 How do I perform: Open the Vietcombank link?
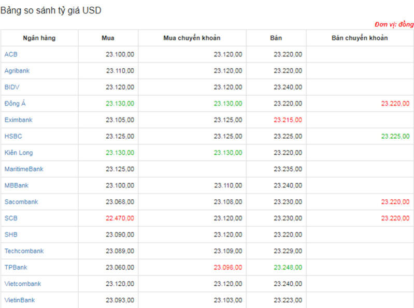[22, 284]
